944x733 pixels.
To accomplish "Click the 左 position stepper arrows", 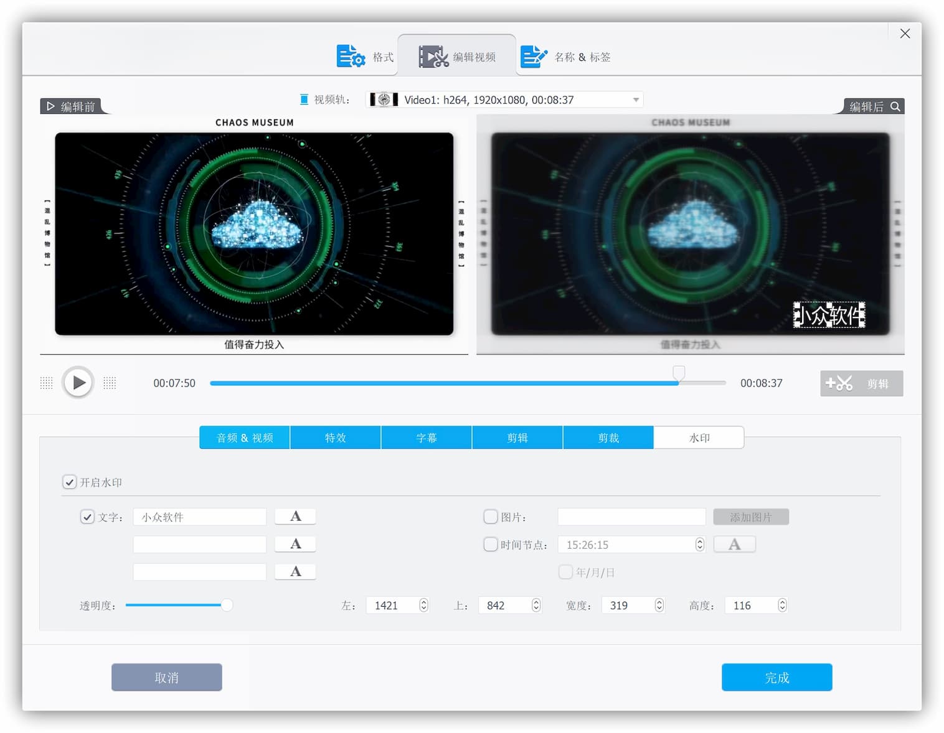I will click(423, 605).
